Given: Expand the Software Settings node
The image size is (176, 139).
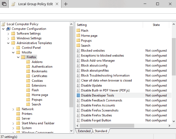Looking at the screenshot, I should pos(8,34).
